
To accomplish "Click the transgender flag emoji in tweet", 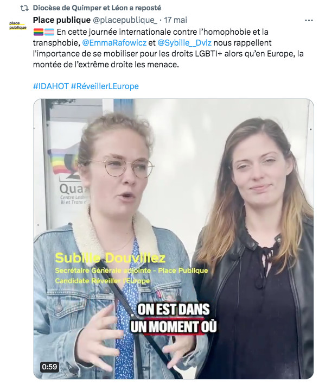I will pos(49,32).
